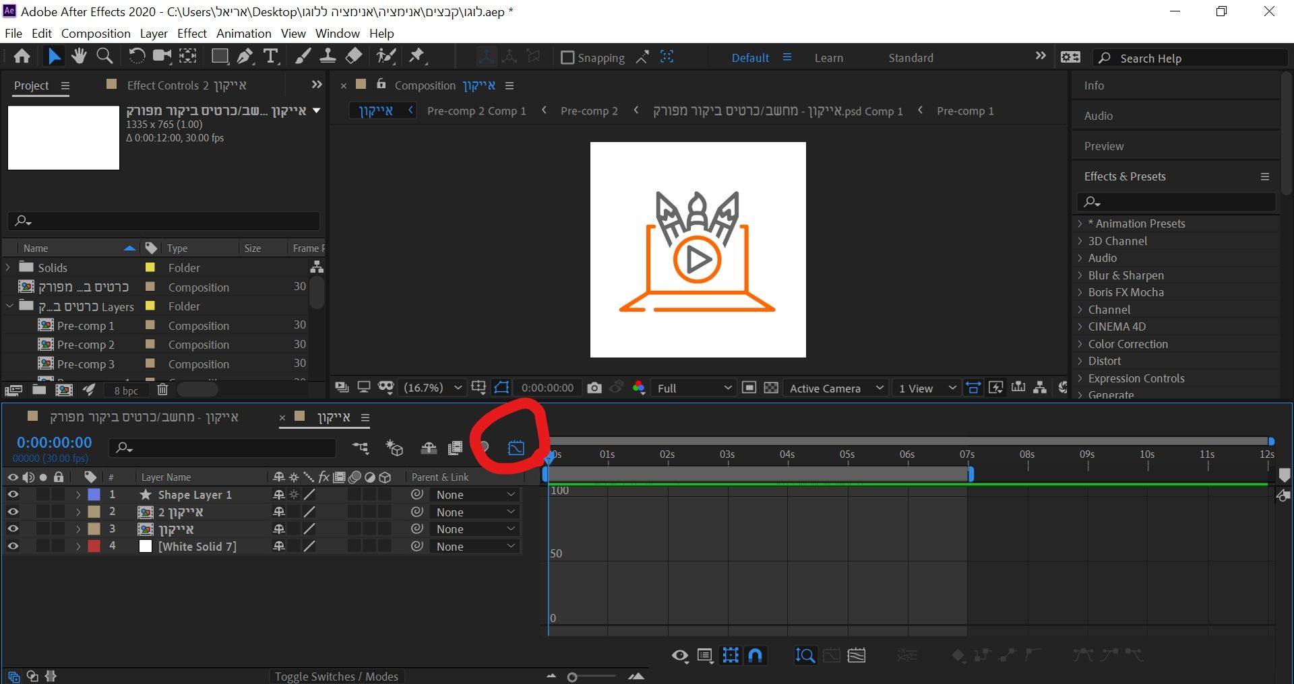Take a snapshot with the camera icon
The width and height of the screenshot is (1294, 684).
(x=594, y=388)
